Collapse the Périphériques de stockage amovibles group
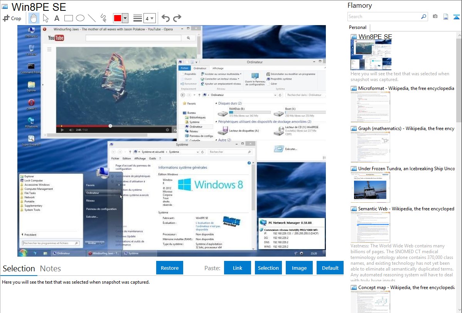The image size is (462, 313). tap(216, 122)
